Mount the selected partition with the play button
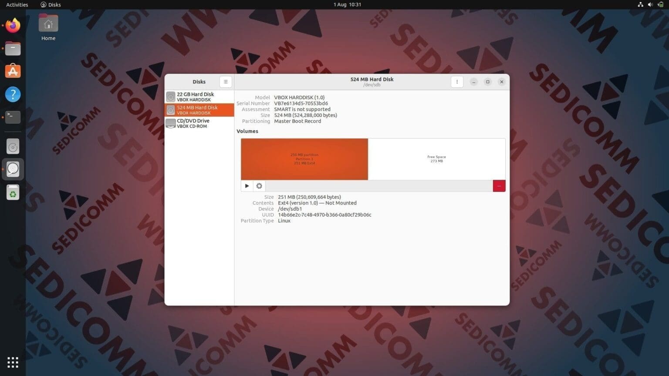The height and width of the screenshot is (376, 669). (247, 186)
